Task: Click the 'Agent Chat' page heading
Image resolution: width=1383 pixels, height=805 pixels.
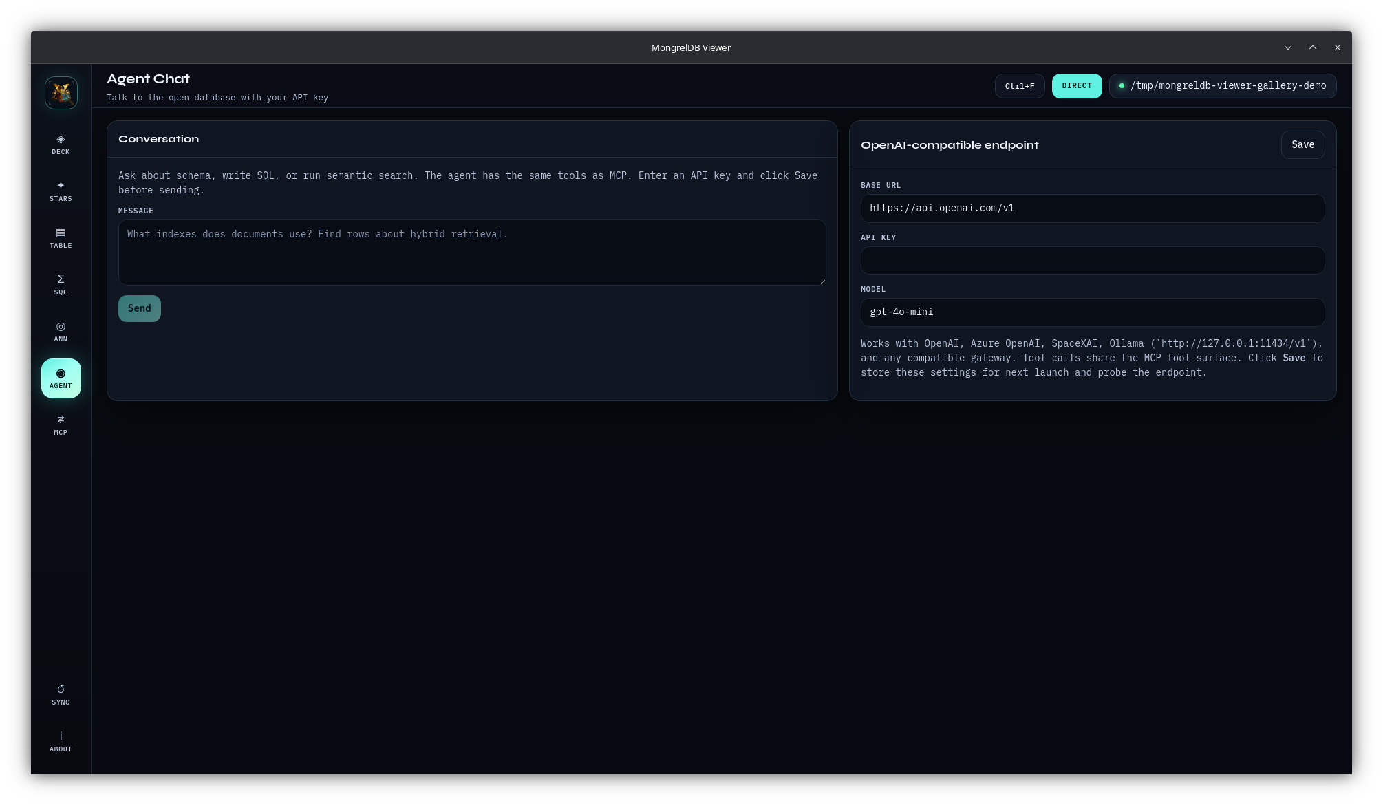Action: pyautogui.click(x=148, y=79)
